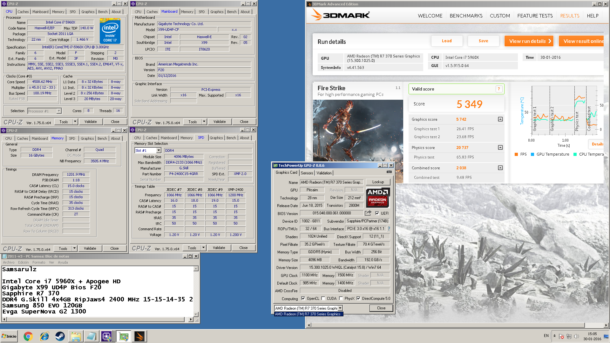Open Windows Explorer folder icon on the taskbar
The image size is (610, 343).
[76, 336]
